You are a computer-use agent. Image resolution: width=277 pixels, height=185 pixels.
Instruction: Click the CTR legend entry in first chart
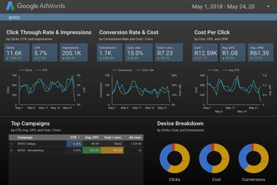42,70
